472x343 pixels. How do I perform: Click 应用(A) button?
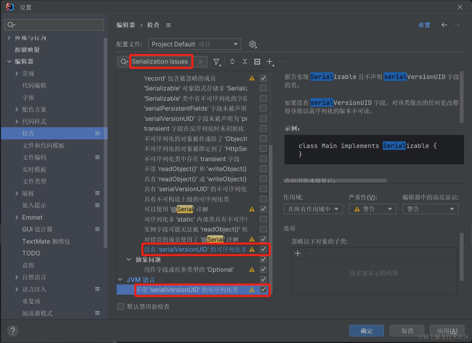447,331
